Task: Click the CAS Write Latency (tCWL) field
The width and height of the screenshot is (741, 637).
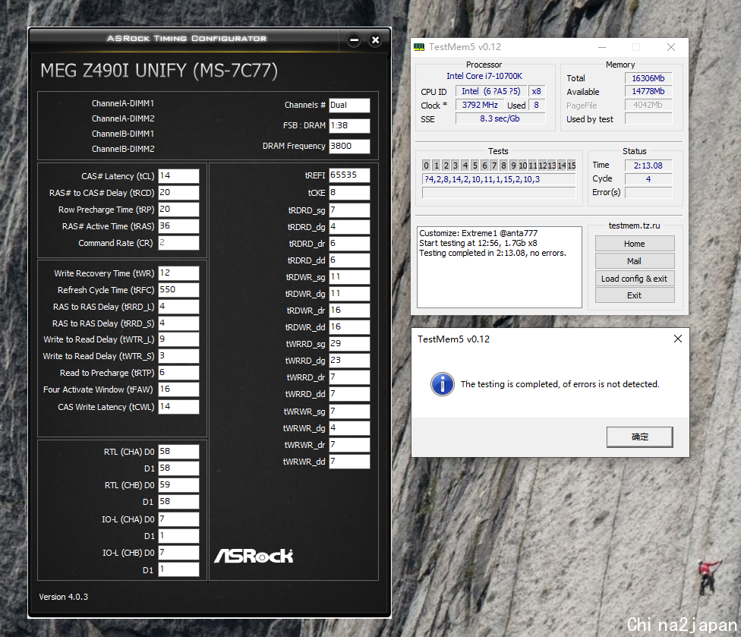Action: pos(178,407)
